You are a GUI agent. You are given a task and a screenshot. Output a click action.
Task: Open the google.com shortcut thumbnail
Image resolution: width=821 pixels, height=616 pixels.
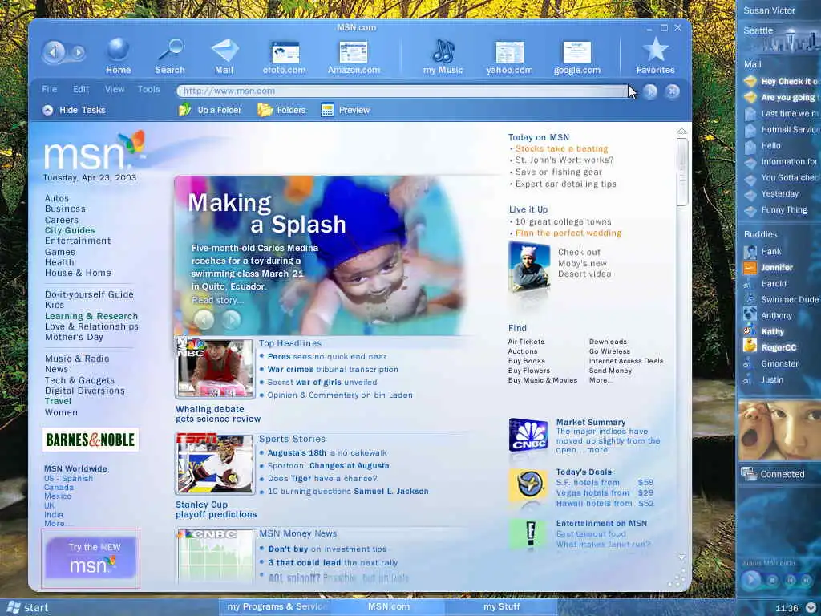pos(577,52)
